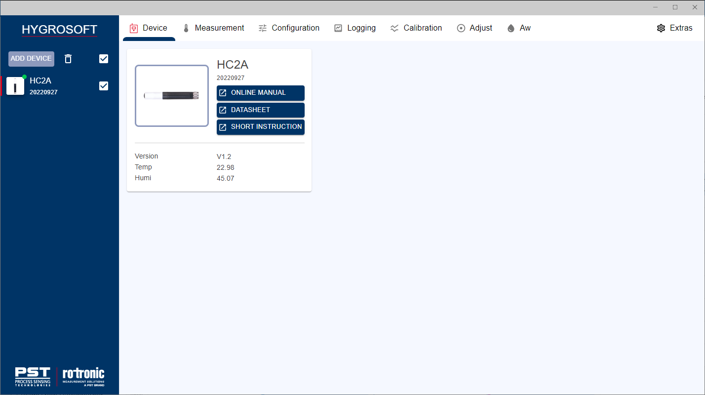Image resolution: width=705 pixels, height=395 pixels.
Task: Select the HC2A probe icon in sidebar
Action: (x=15, y=86)
